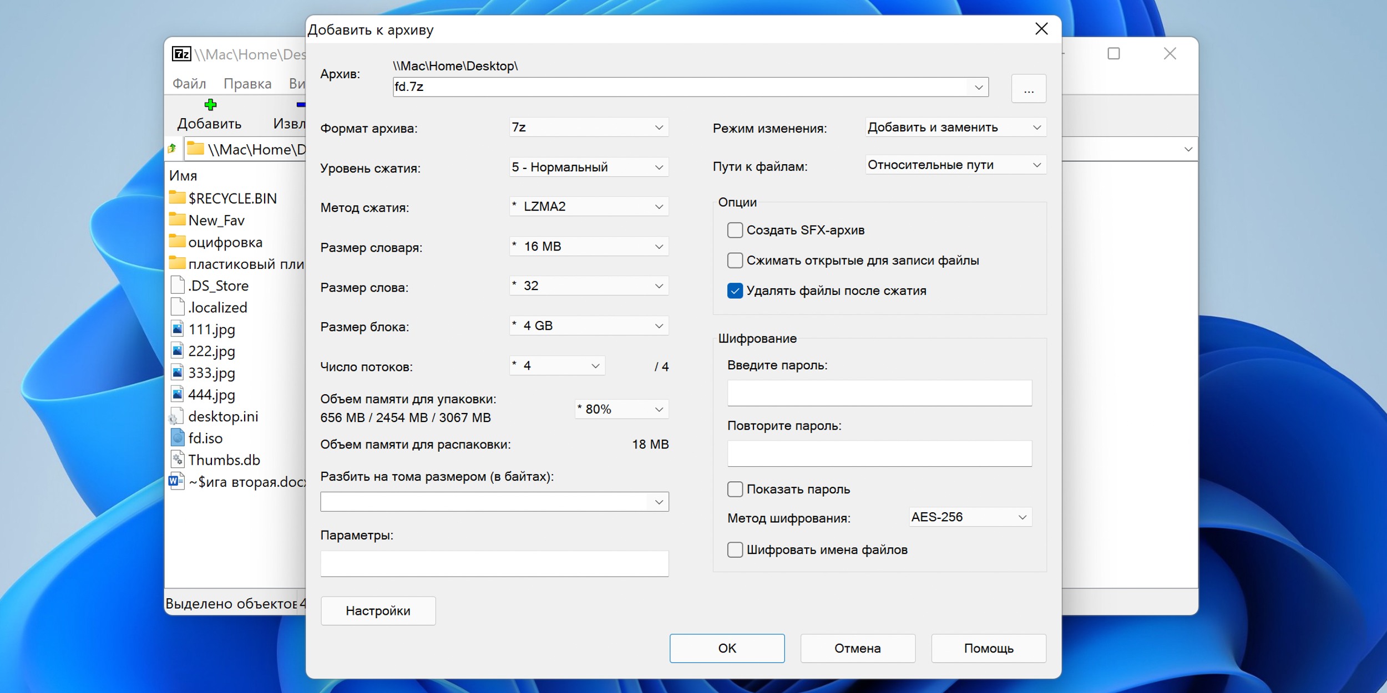Click the up-folder arrow icon

pos(172,149)
